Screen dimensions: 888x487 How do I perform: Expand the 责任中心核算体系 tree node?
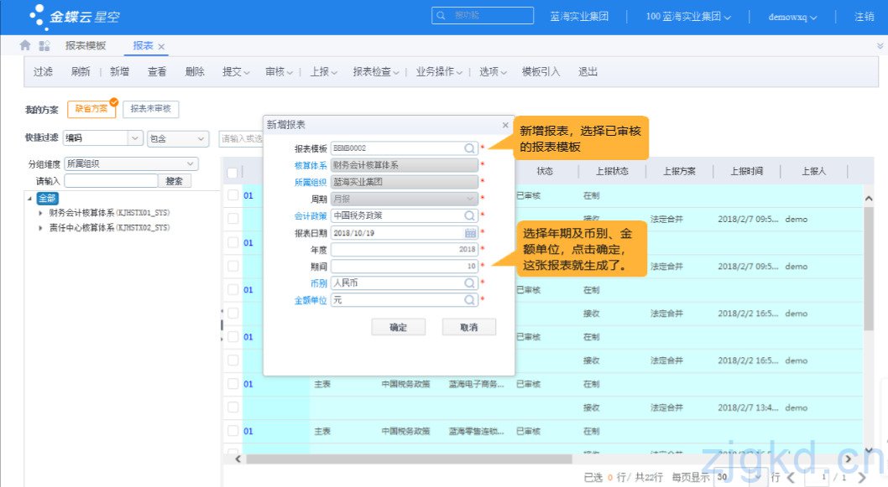(40, 227)
